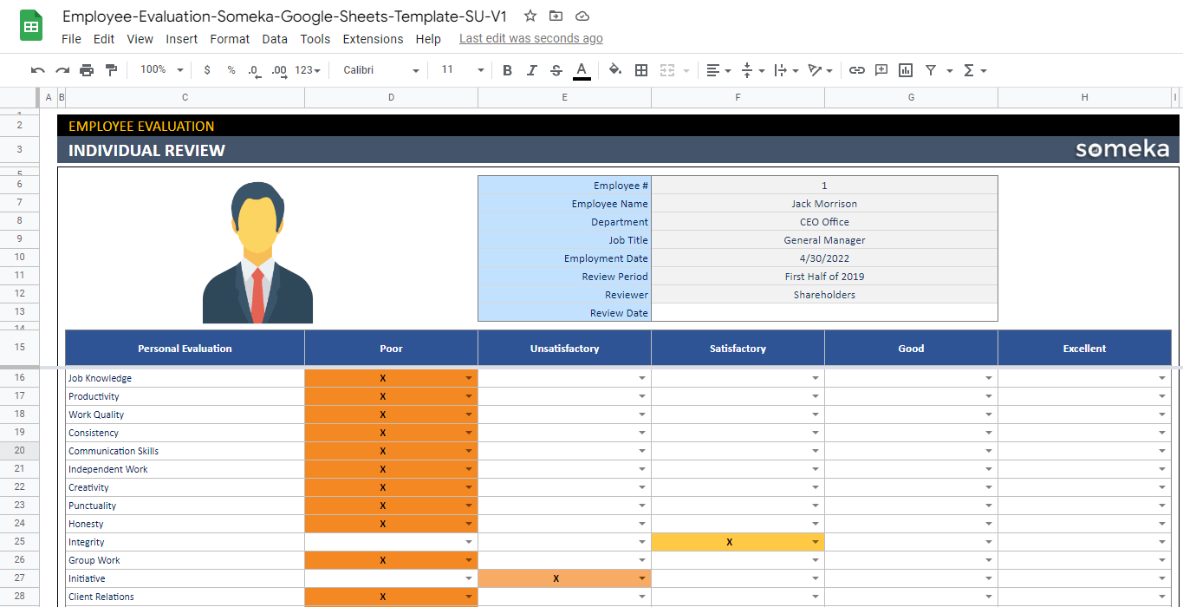
Task: Toggle bold formatting
Action: coord(507,70)
